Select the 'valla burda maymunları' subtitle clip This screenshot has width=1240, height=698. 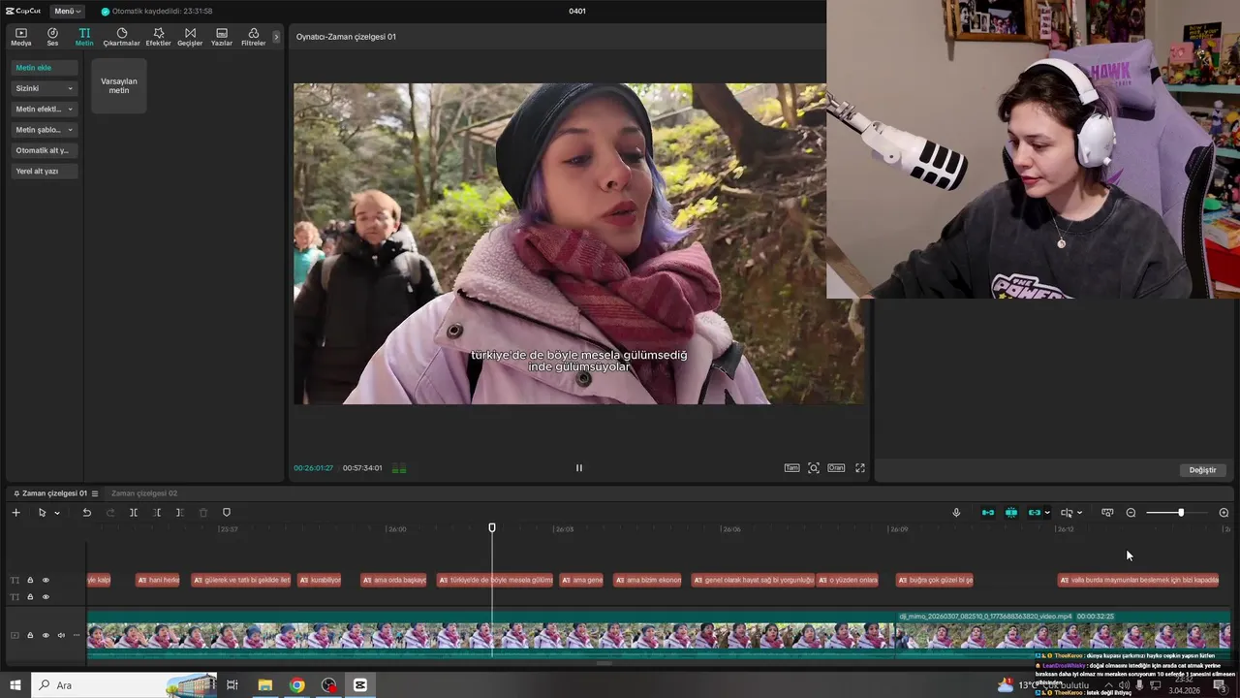coord(1138,580)
